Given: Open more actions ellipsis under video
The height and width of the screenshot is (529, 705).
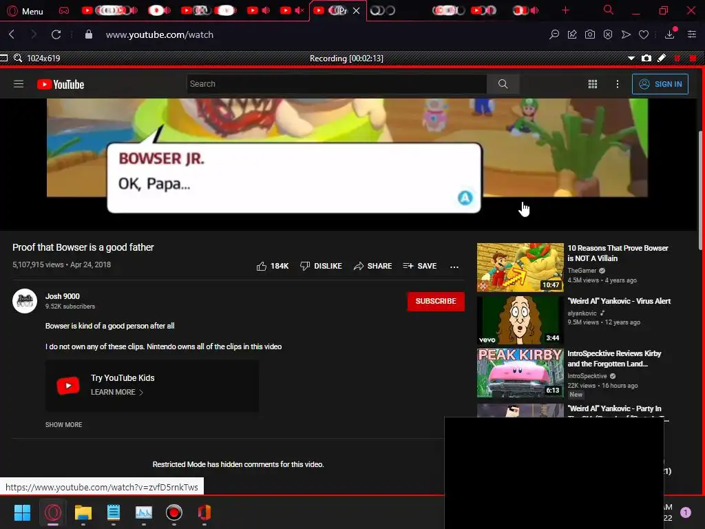Looking at the screenshot, I should coord(454,267).
